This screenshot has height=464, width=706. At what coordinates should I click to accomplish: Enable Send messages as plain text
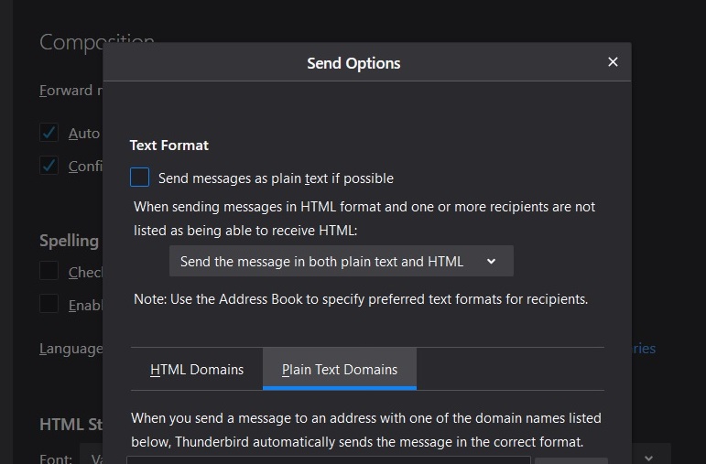[140, 178]
